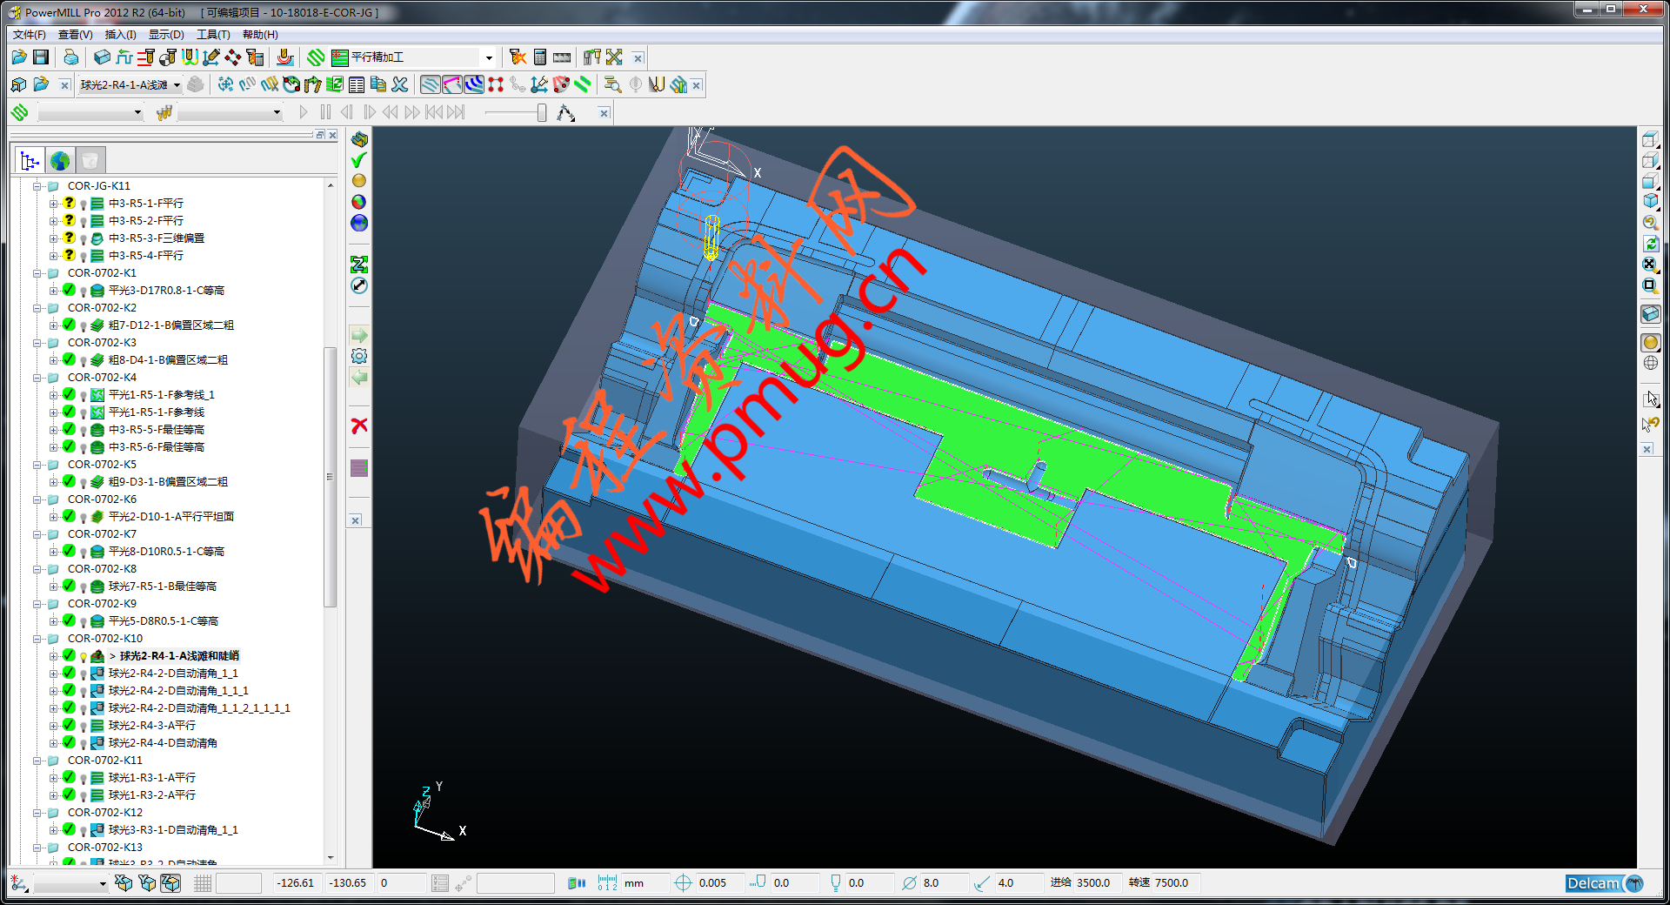This screenshot has height=905, width=1670.
Task: Select tree item 球光3-R3-1-D自动清角_1_1
Action: (x=173, y=830)
